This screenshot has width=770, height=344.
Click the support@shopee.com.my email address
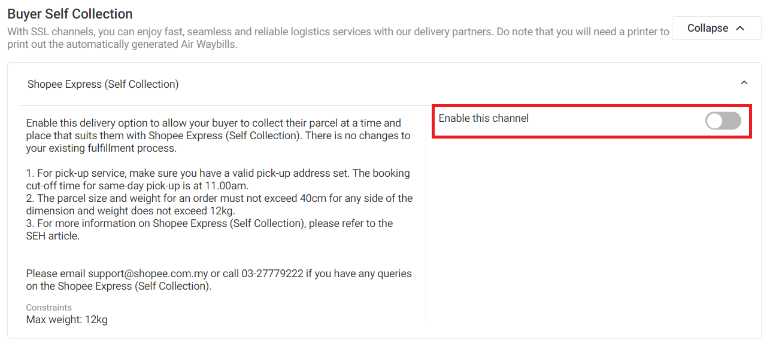148,274
